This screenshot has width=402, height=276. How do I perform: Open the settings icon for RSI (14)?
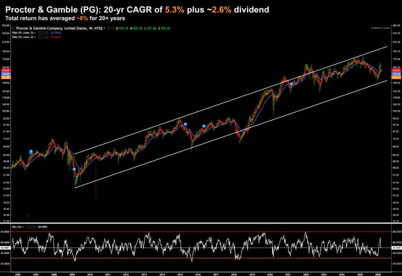[30, 227]
